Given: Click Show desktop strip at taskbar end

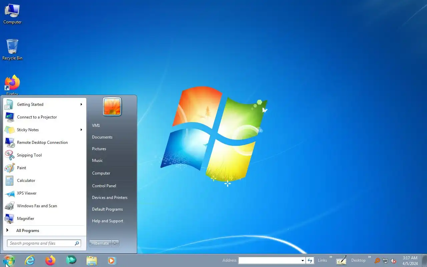Looking at the screenshot, I should click(x=424, y=261).
